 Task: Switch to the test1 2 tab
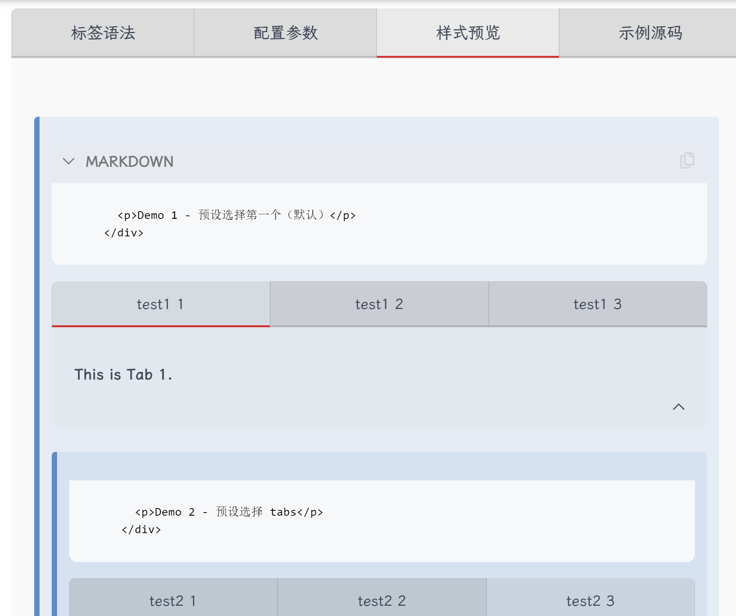379,304
